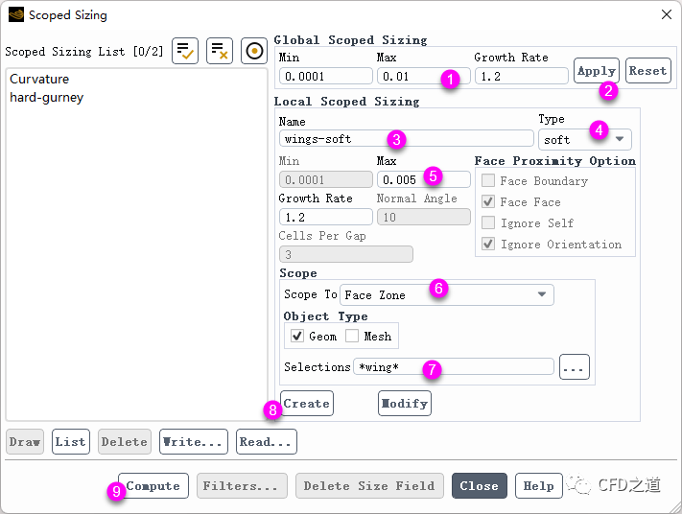Click the Write... button
This screenshot has width=682, height=514.
193,441
